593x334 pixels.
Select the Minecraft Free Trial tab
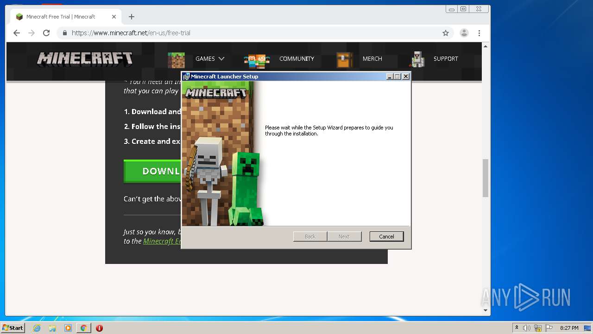tap(65, 17)
